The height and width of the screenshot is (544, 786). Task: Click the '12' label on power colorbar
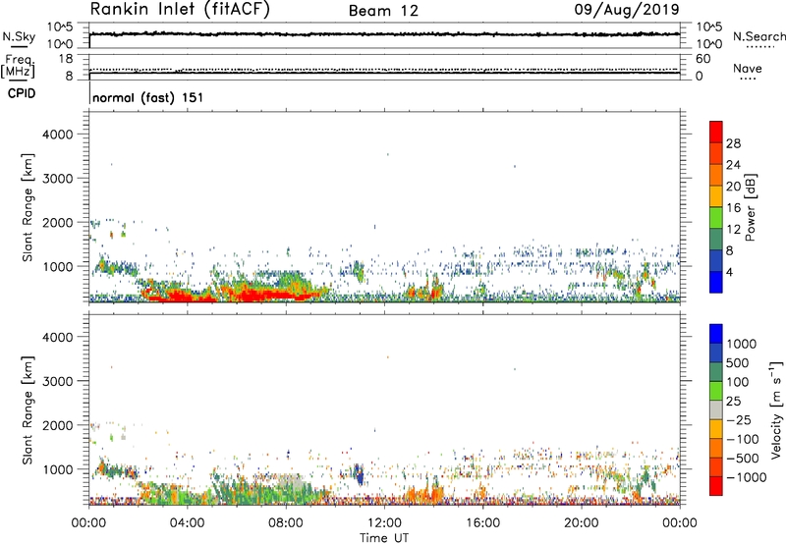tap(733, 230)
